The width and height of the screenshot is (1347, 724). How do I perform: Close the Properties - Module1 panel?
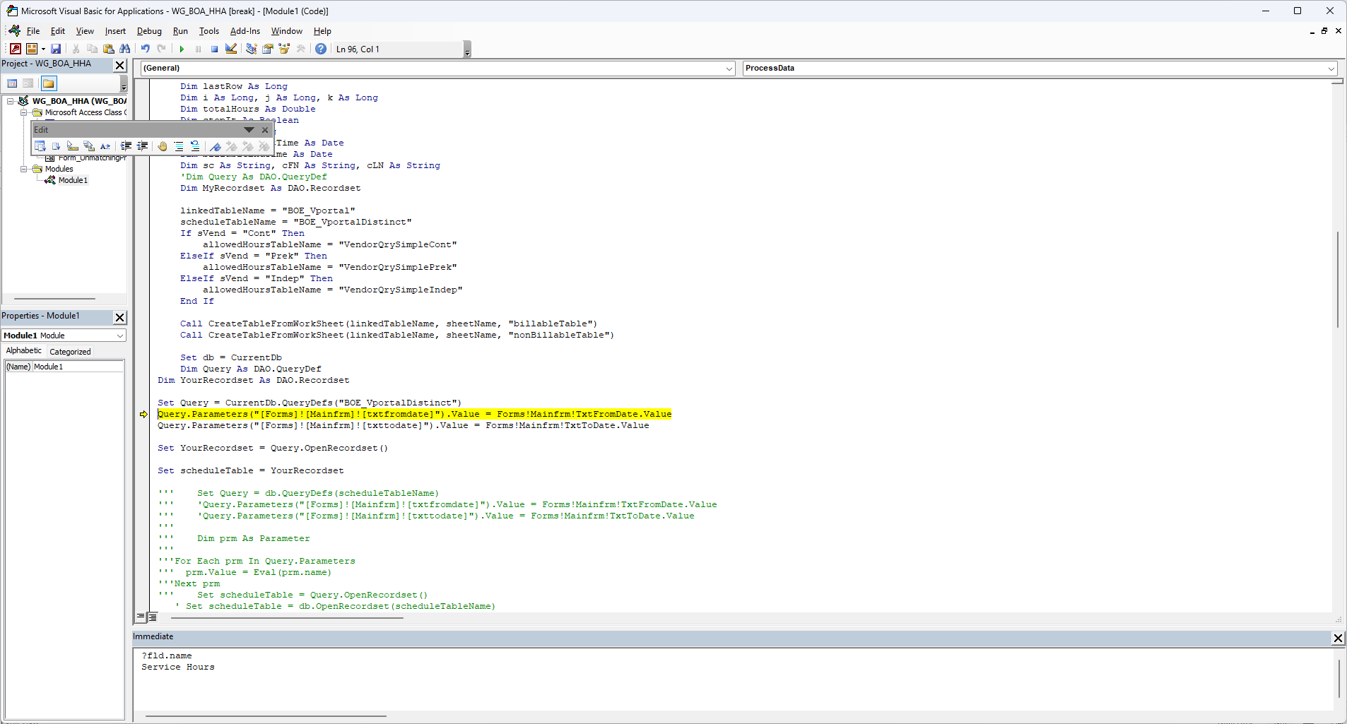[x=120, y=317]
